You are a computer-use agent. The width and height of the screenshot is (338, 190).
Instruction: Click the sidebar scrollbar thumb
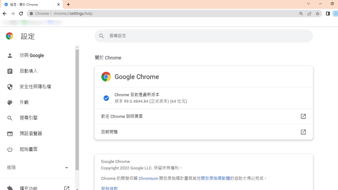77,110
